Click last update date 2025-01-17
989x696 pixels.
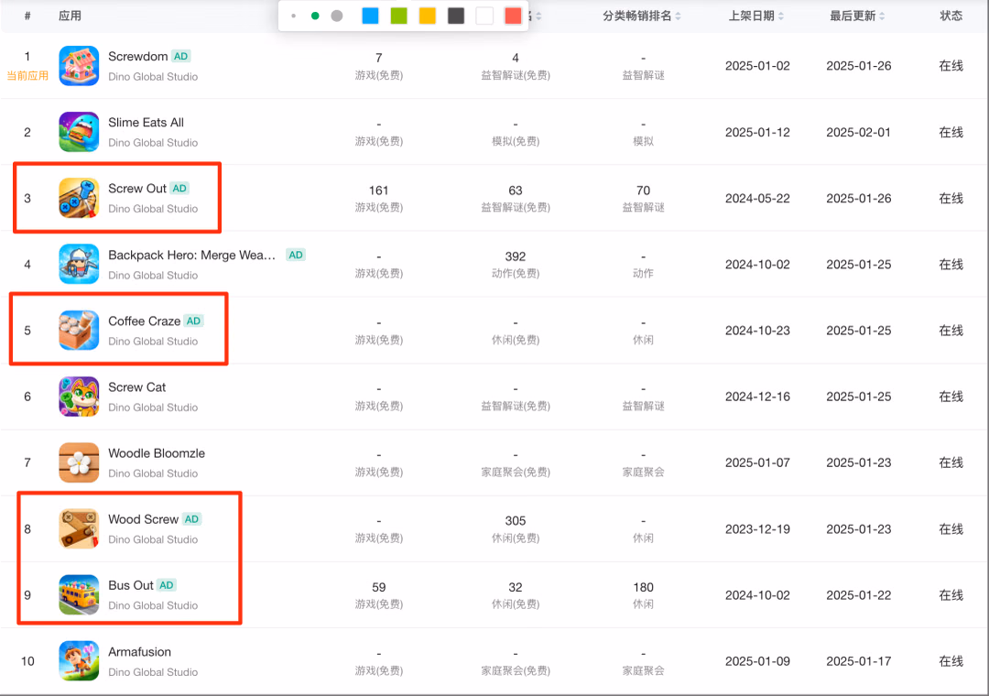(858, 660)
